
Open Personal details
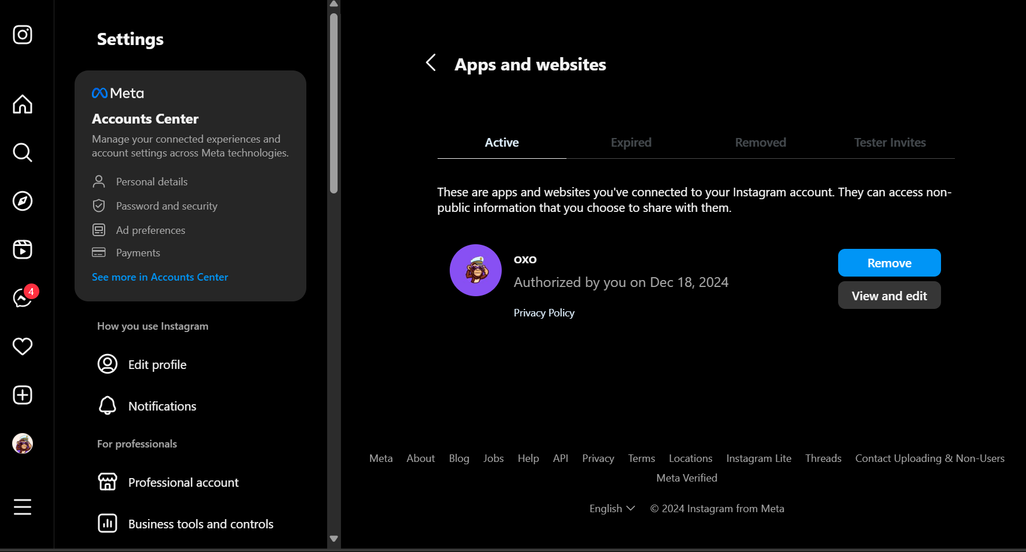[x=152, y=182]
